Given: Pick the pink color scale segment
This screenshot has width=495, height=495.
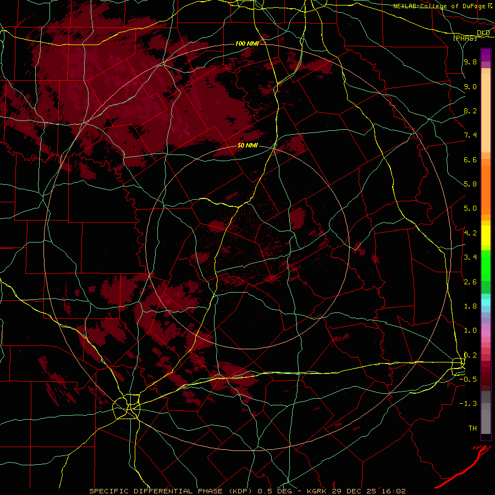Looking at the screenshot, I should click(486, 333).
